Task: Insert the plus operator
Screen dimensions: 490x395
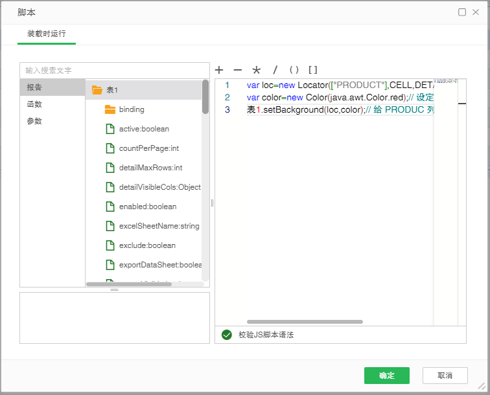Action: [219, 70]
